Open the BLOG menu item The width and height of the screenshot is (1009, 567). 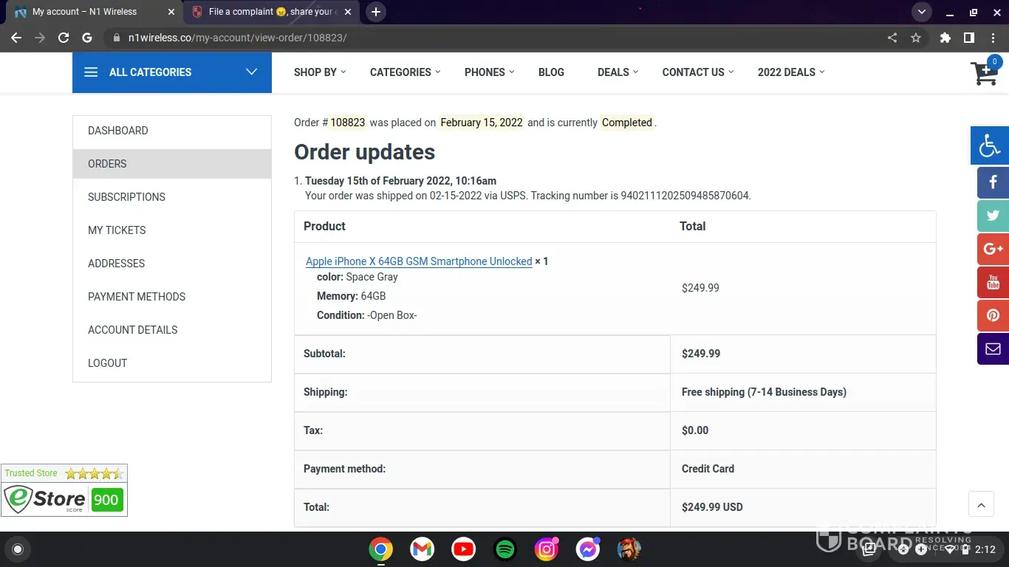point(551,72)
